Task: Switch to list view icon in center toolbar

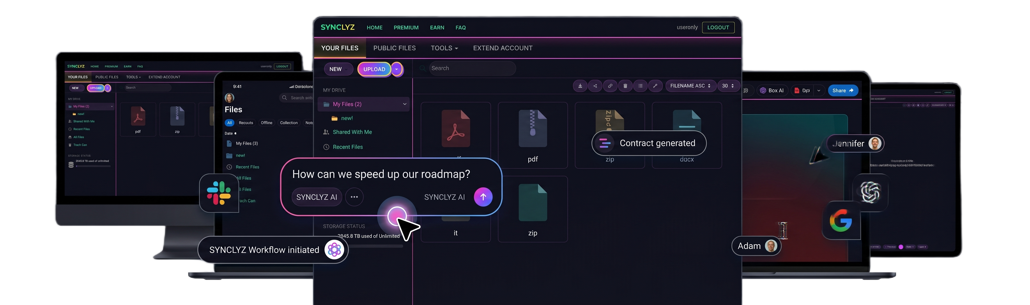Action: coord(640,86)
